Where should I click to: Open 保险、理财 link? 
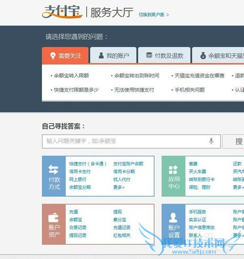pos(200,188)
